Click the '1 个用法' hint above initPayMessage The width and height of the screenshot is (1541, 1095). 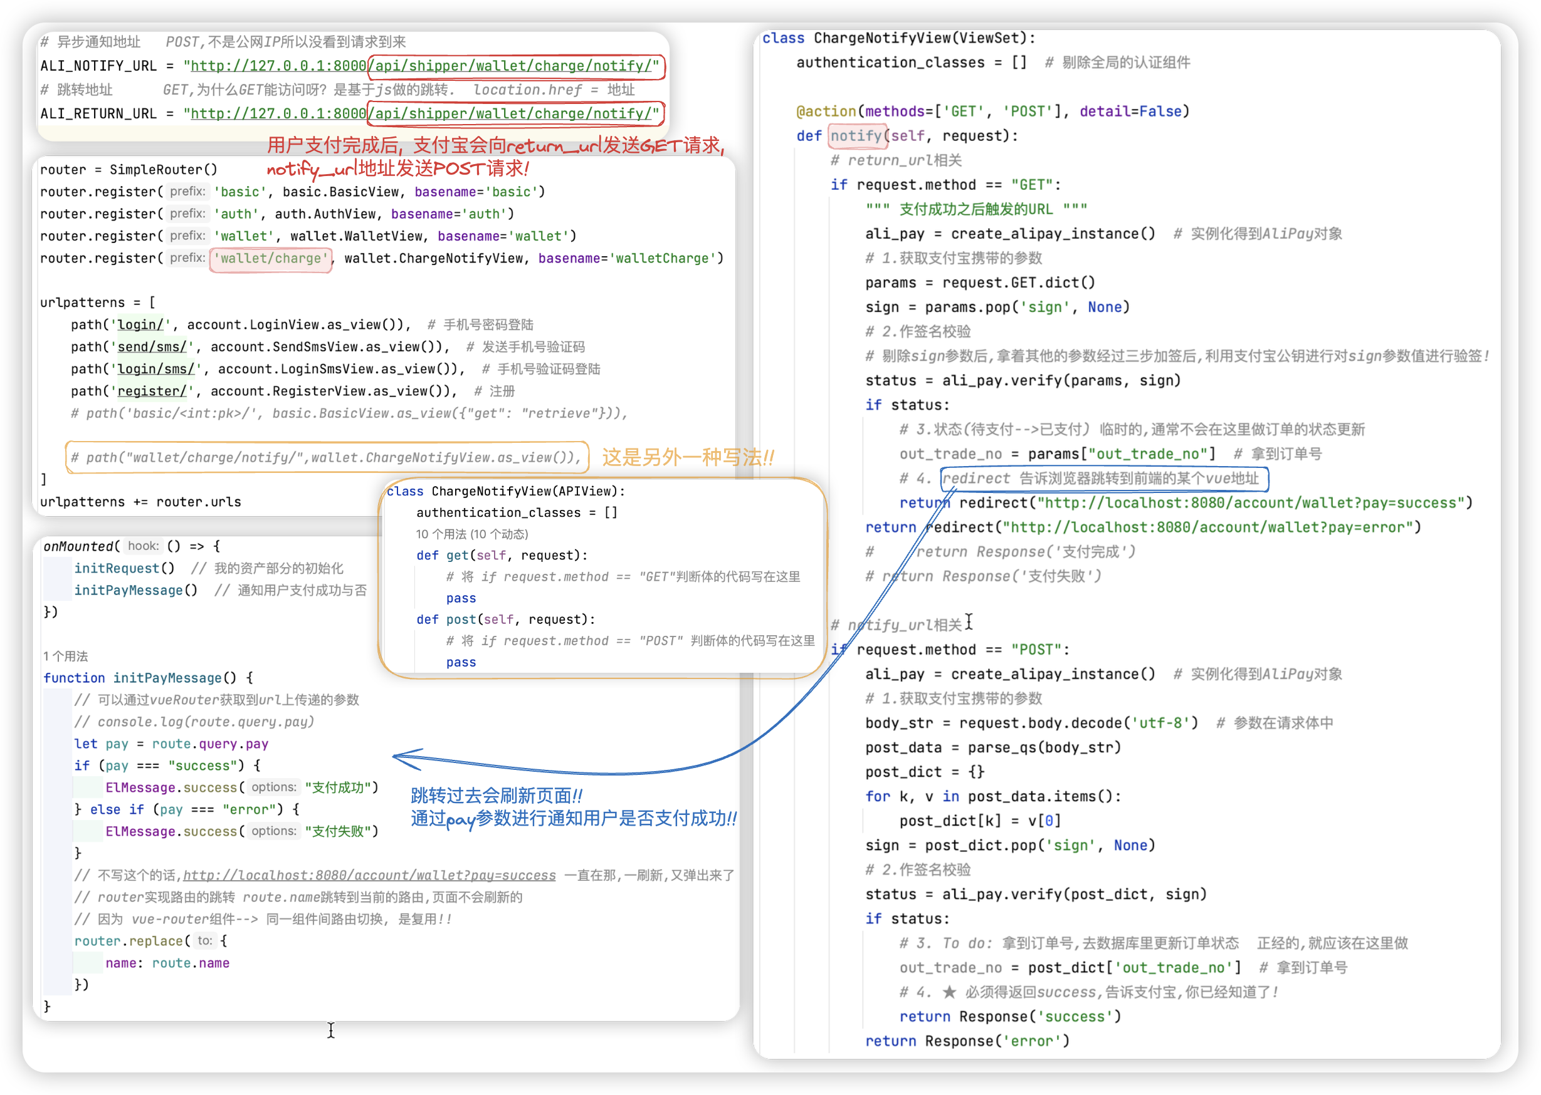tap(65, 656)
